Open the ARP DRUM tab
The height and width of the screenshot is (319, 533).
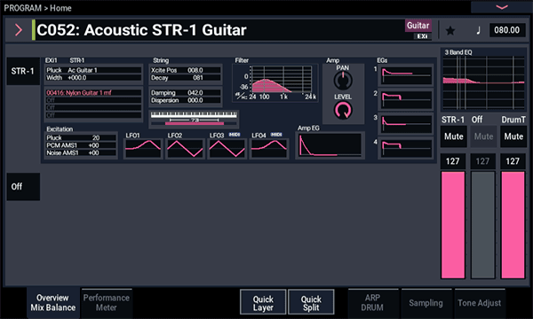click(372, 303)
